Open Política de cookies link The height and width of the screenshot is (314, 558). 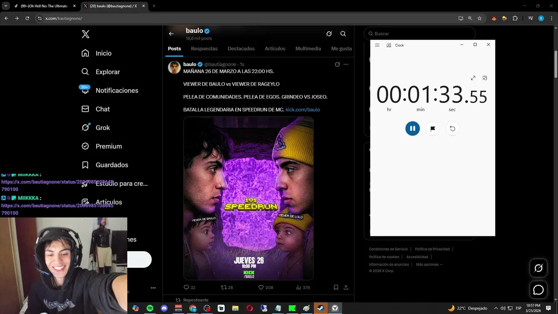[x=384, y=257]
